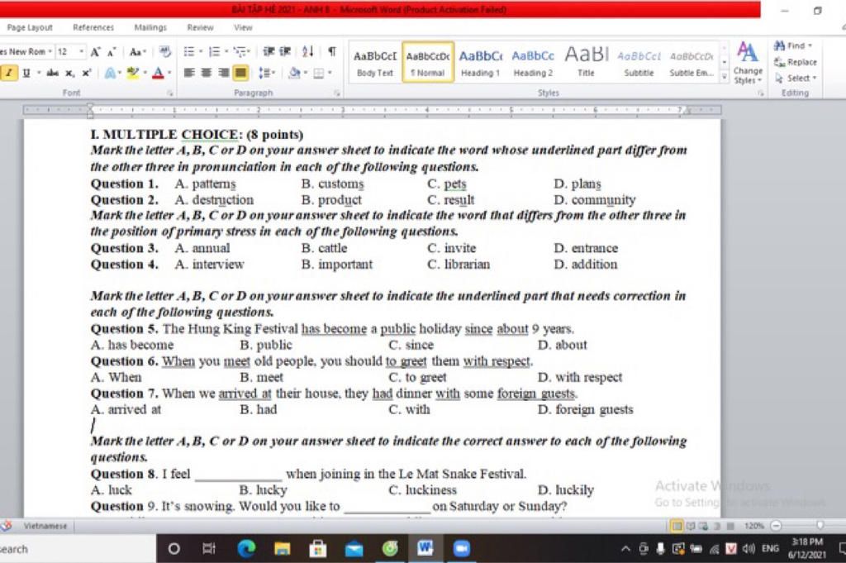Align text left
846x563 pixels.
(x=189, y=72)
